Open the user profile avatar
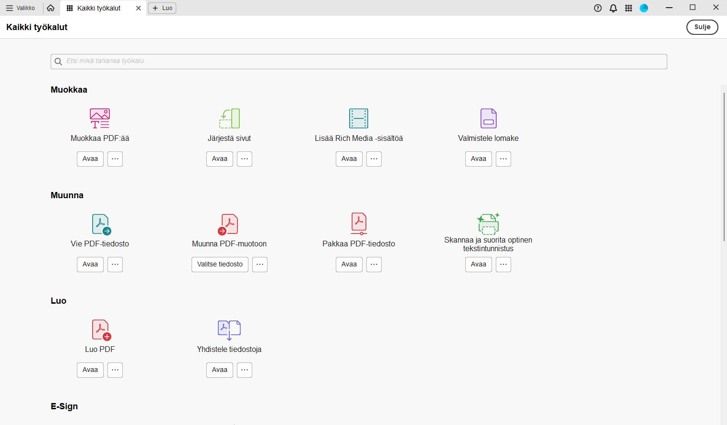727x425 pixels. pos(644,8)
